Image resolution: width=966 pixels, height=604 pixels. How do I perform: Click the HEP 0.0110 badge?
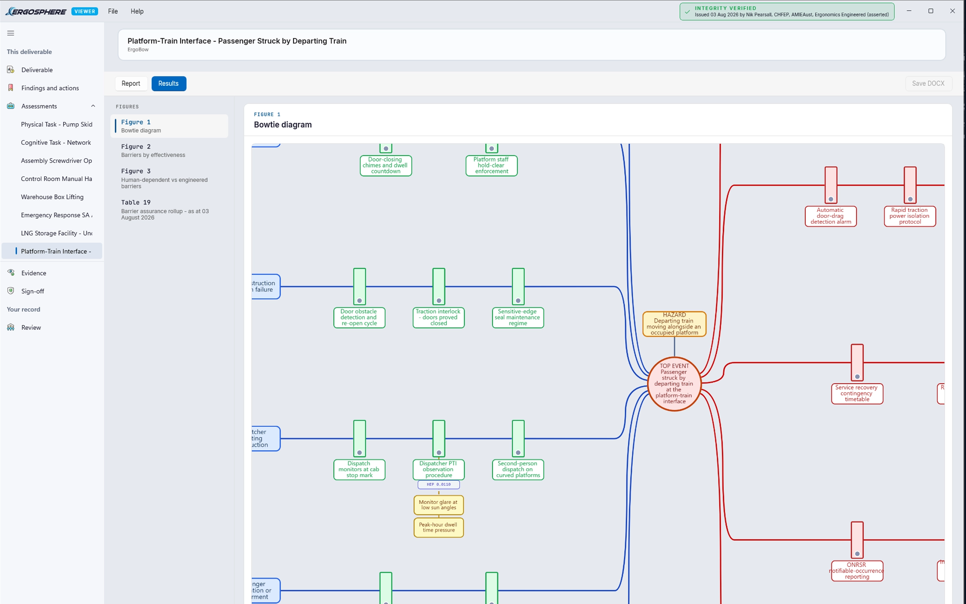coord(438,484)
